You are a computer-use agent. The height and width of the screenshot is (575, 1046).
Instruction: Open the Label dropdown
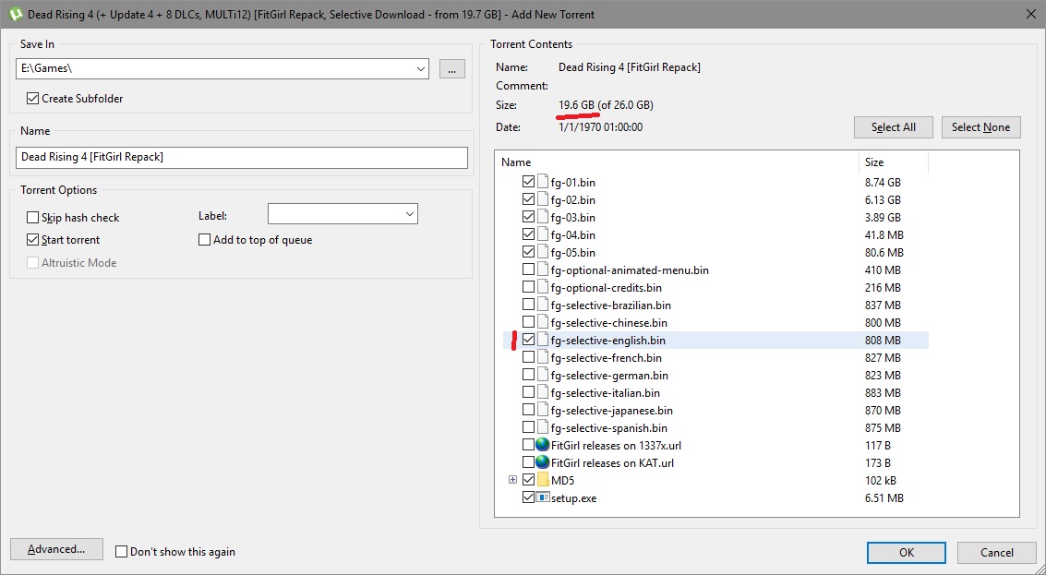coord(410,214)
